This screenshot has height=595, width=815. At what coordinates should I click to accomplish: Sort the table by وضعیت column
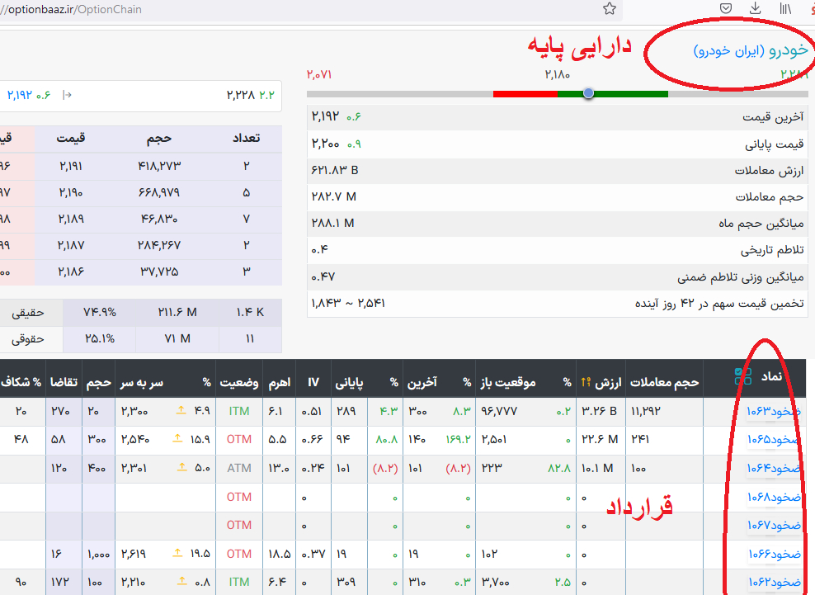[x=239, y=383]
